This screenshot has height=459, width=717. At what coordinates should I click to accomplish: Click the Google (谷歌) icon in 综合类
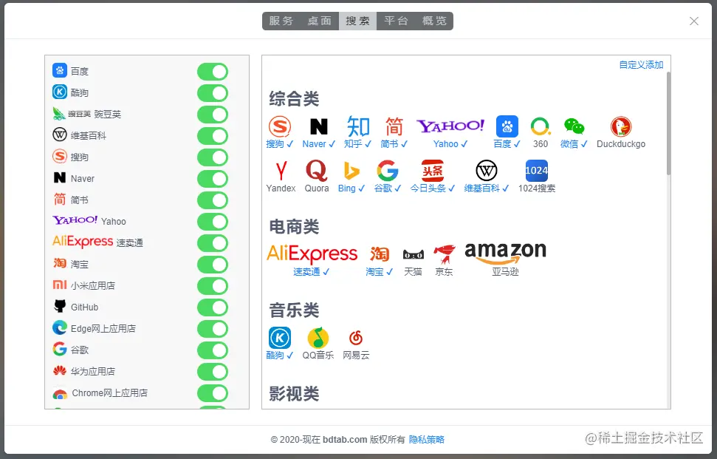(x=388, y=171)
